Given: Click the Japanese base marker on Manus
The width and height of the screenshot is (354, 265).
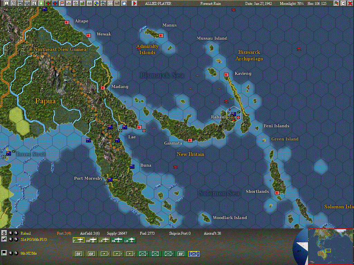Looking at the screenshot, I should point(161,36).
